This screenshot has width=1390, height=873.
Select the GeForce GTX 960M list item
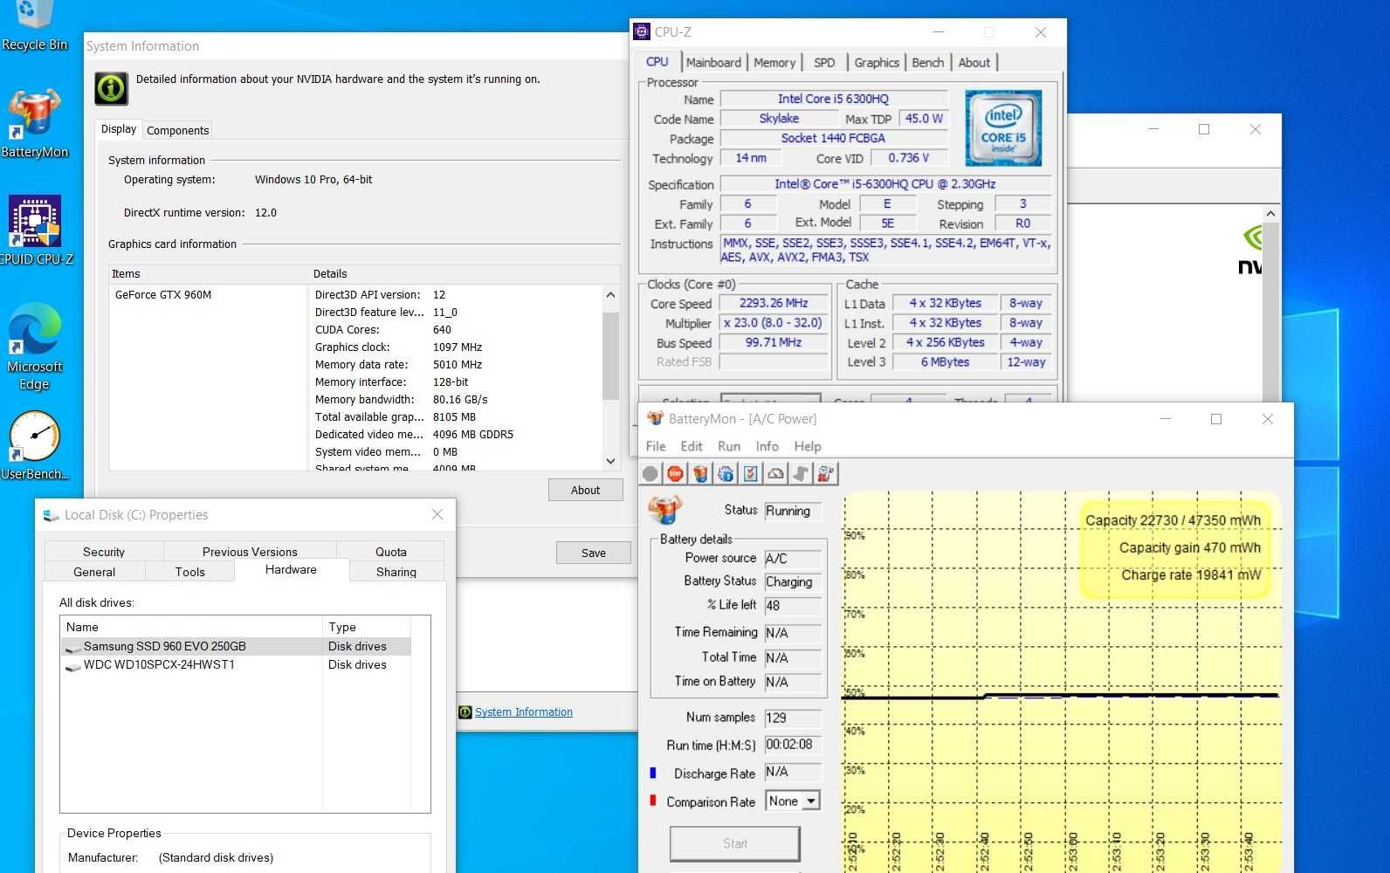163,295
